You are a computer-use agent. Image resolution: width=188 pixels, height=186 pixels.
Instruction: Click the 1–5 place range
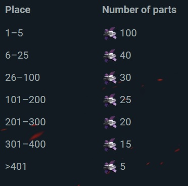click(x=14, y=33)
